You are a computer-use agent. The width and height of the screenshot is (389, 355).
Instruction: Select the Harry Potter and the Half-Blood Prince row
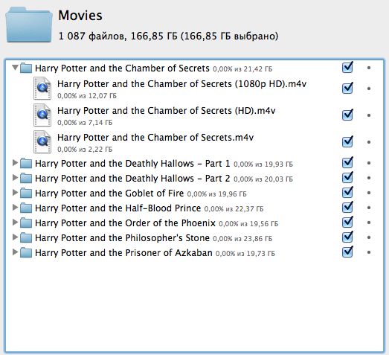pyautogui.click(x=195, y=208)
